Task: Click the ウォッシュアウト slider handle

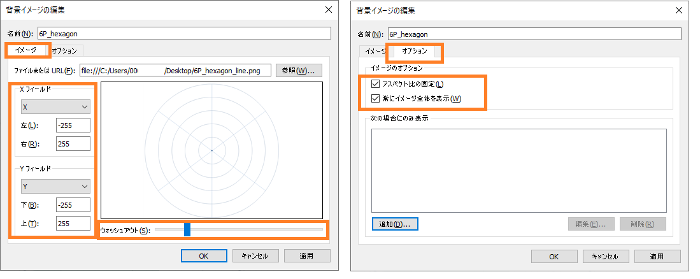Action: 187,229
